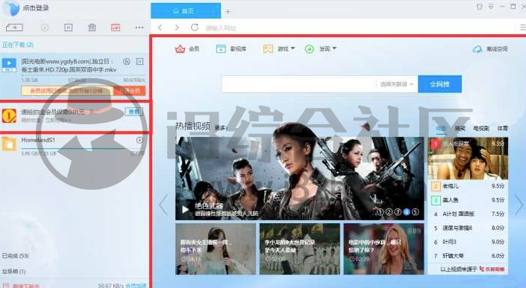Open the 点击登录 login link
526x288 pixels.
[x=36, y=8]
